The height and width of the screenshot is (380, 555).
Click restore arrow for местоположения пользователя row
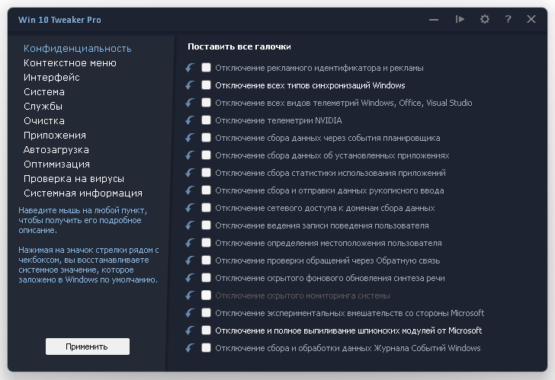[x=190, y=243]
